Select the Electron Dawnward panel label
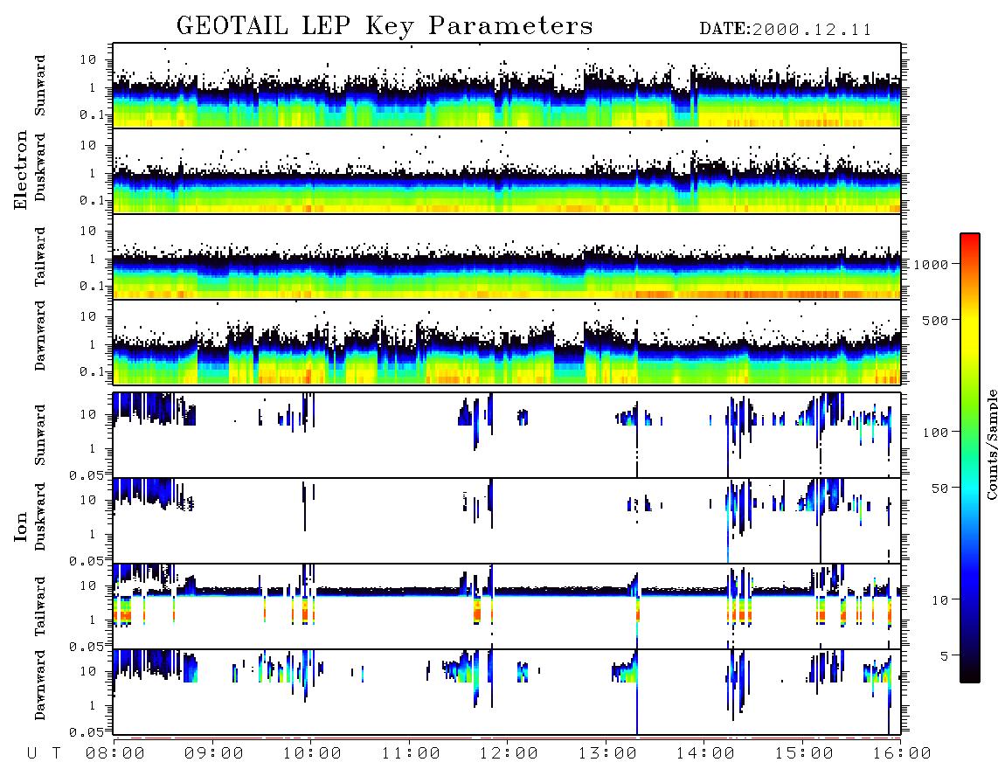This screenshot has height=769, width=998. pyautogui.click(x=40, y=336)
